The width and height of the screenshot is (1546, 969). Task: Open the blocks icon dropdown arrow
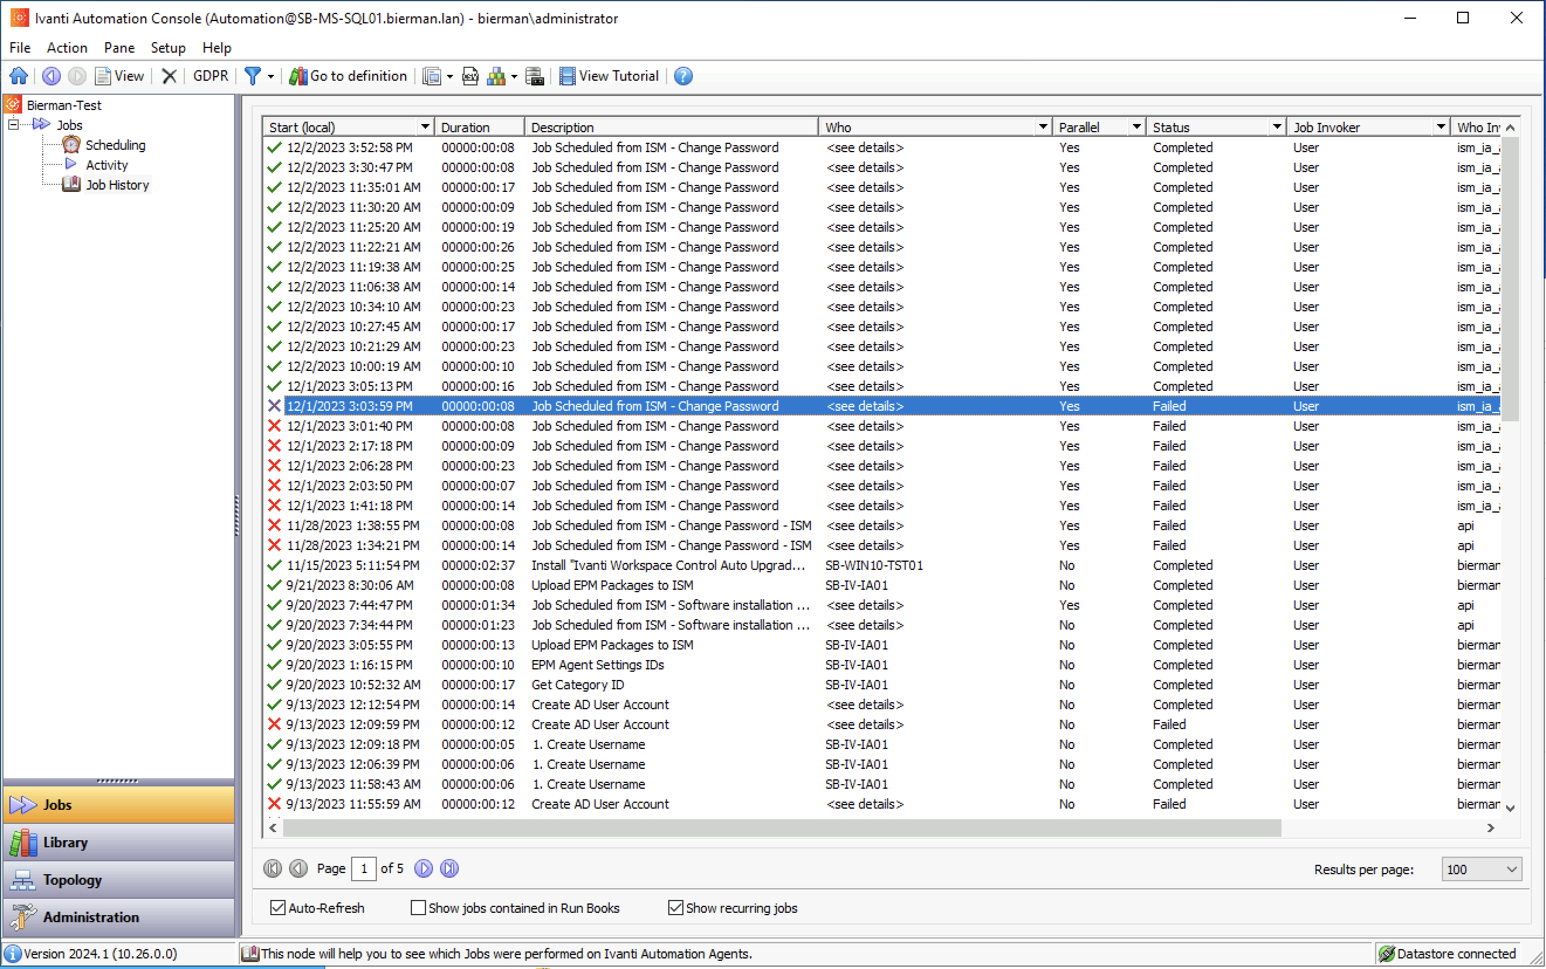514,77
